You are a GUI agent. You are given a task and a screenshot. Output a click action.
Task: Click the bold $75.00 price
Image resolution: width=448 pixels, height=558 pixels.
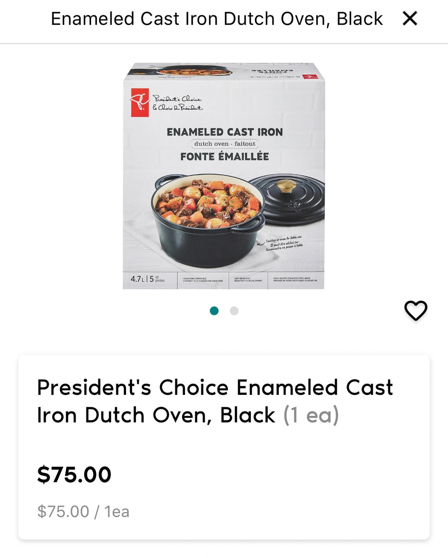point(74,474)
